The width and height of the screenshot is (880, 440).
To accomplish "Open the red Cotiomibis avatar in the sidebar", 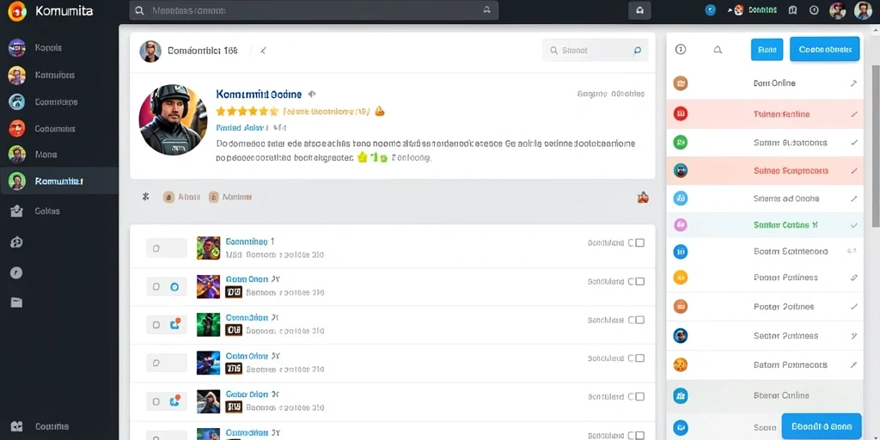I will pos(17,129).
